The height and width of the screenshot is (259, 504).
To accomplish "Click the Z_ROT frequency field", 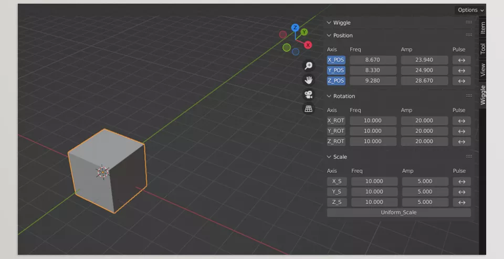I will tap(373, 142).
